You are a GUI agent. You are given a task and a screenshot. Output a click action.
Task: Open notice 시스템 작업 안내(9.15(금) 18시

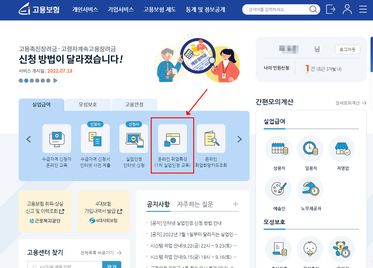[x=194, y=257]
